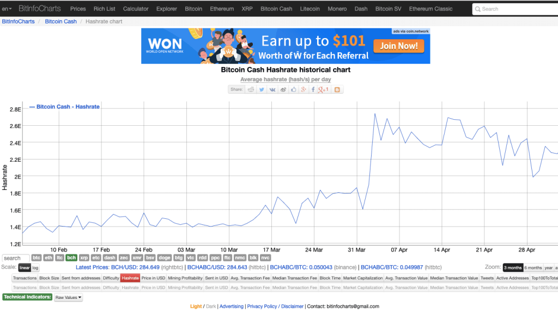
Task: Open the Rich List menu item
Action: tap(104, 9)
